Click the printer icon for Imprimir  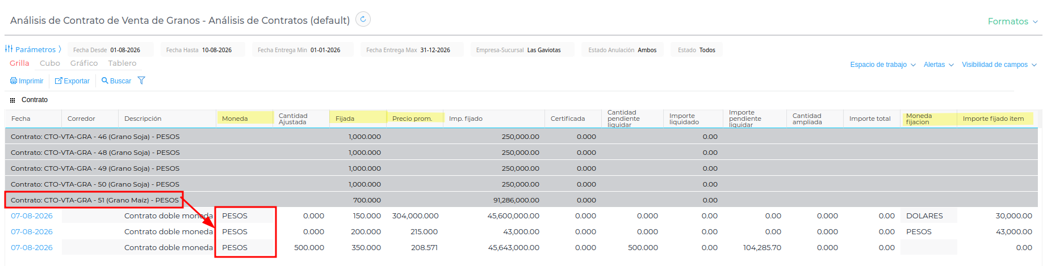(x=14, y=81)
